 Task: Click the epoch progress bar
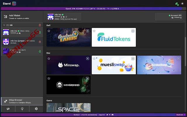93,9
